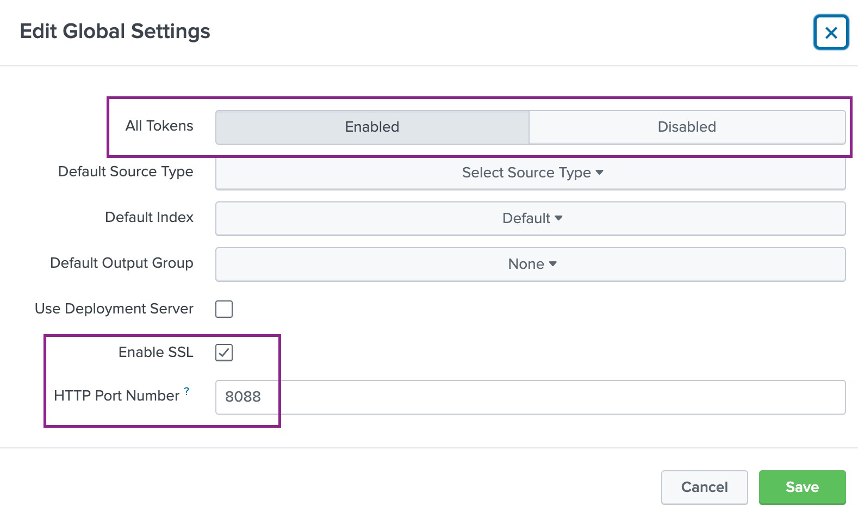Set All Tokens to Enabled

[372, 127]
